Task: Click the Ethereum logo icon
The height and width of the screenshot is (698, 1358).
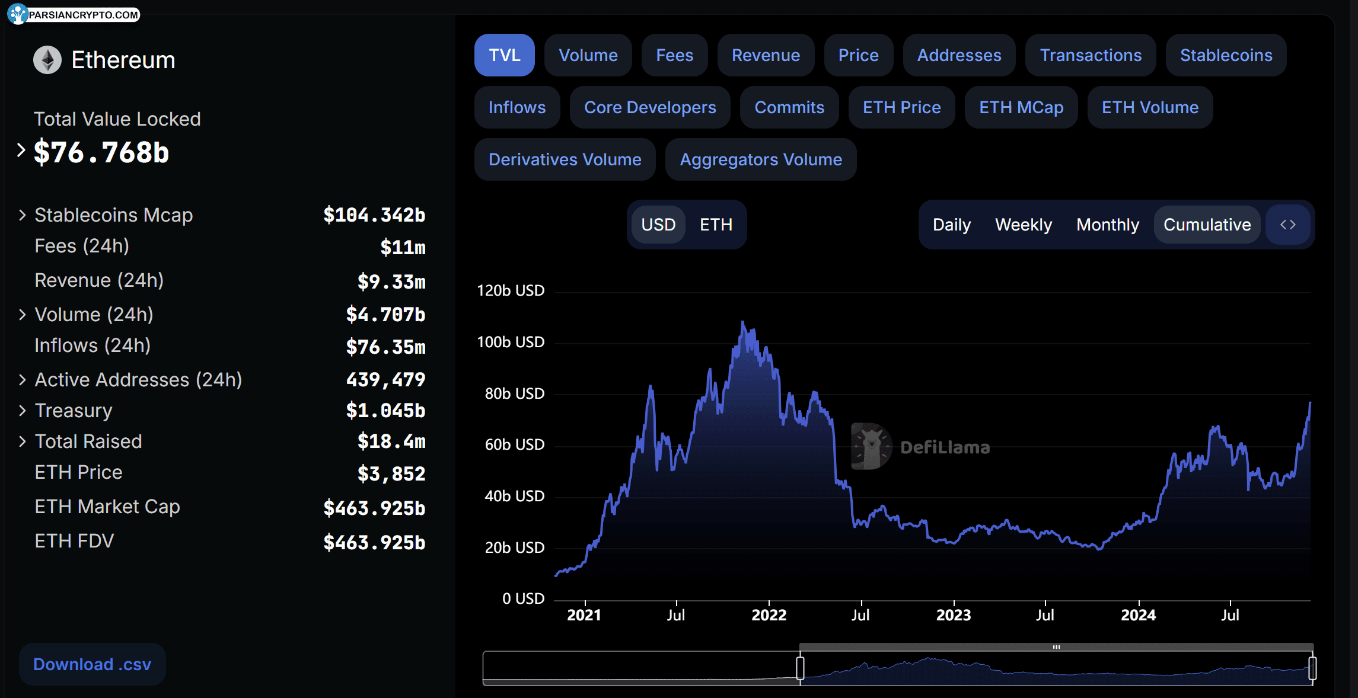Action: [x=46, y=60]
